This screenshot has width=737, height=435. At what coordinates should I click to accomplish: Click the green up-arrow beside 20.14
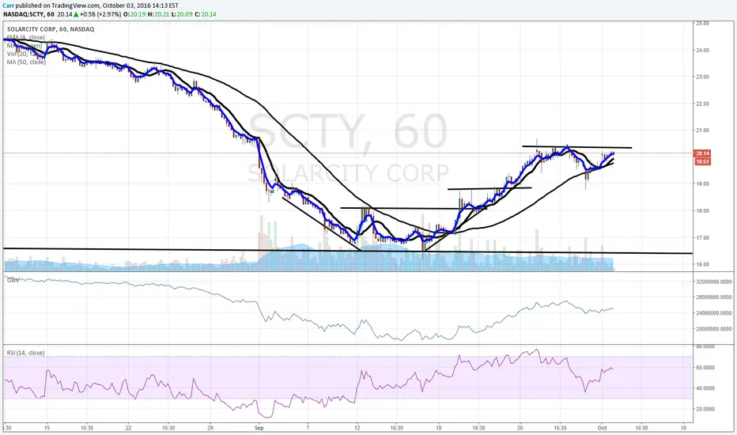pos(76,14)
